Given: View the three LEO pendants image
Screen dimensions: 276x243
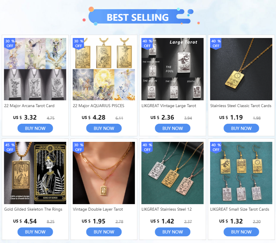Looking at the screenshot, I should (172, 173).
